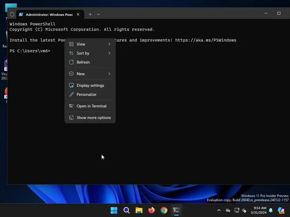
Task: Open the Sort by submenu
Action: pyautogui.click(x=90, y=53)
